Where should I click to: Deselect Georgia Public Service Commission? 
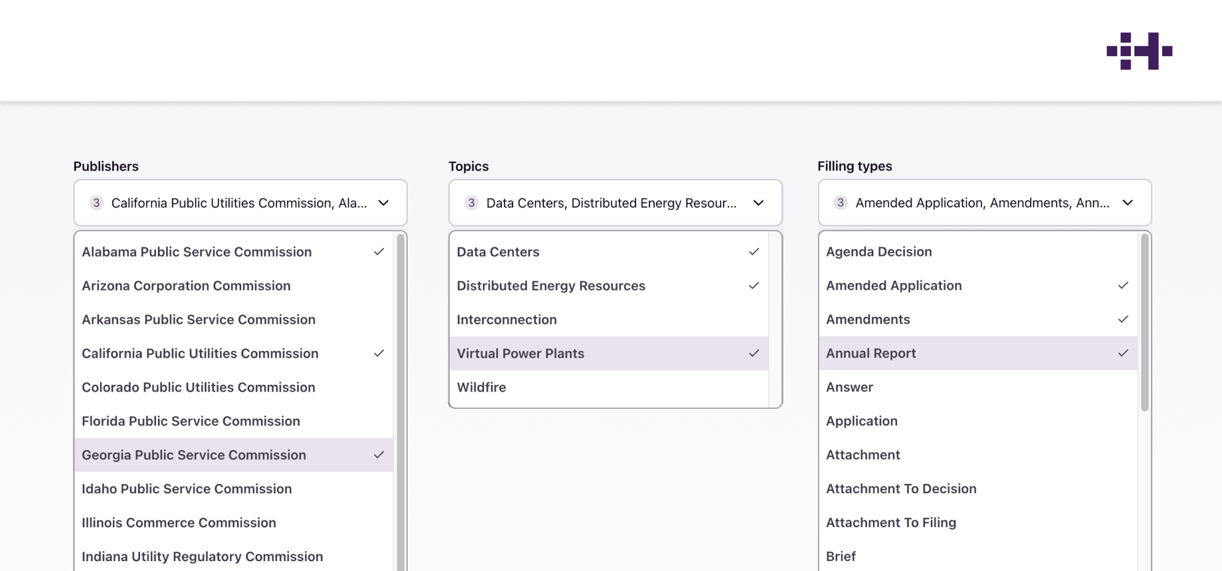pyautogui.click(x=234, y=455)
